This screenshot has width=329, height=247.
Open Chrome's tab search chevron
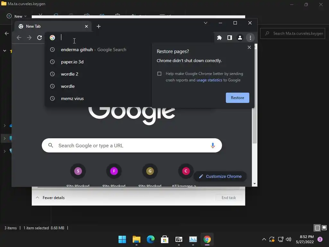(206, 23)
